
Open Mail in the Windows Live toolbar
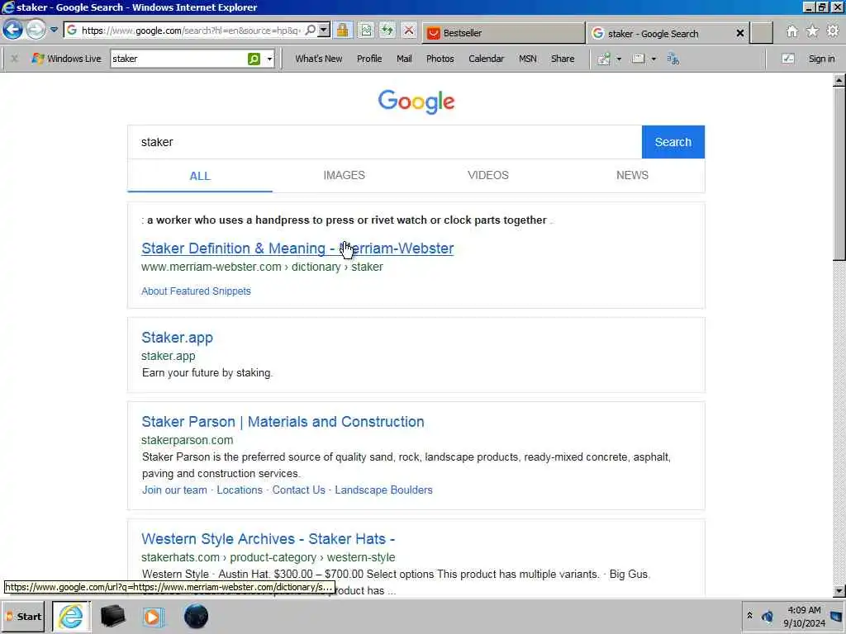point(404,59)
